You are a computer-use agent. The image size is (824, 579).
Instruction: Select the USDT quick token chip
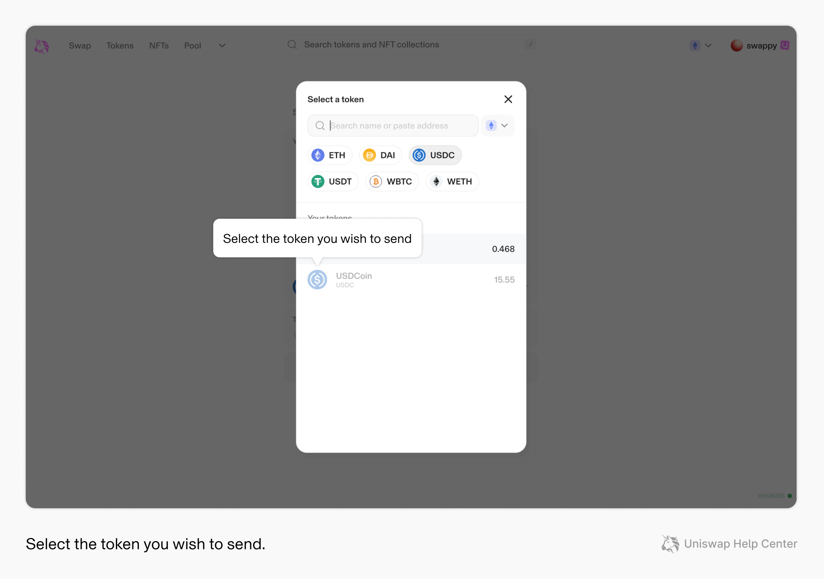click(x=333, y=181)
